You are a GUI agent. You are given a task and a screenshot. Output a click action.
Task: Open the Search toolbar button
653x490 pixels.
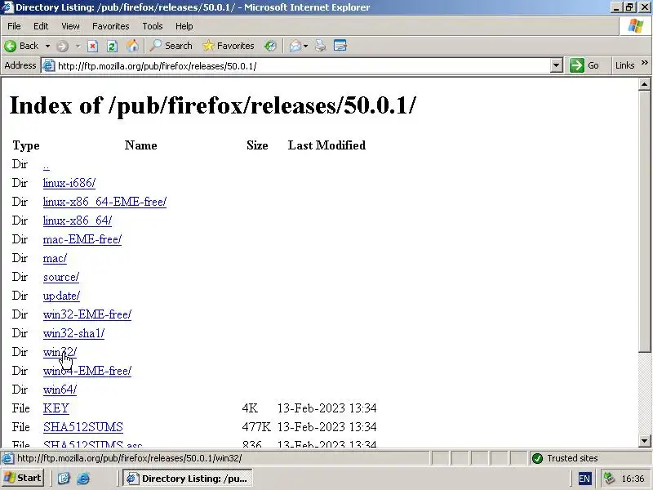click(171, 46)
